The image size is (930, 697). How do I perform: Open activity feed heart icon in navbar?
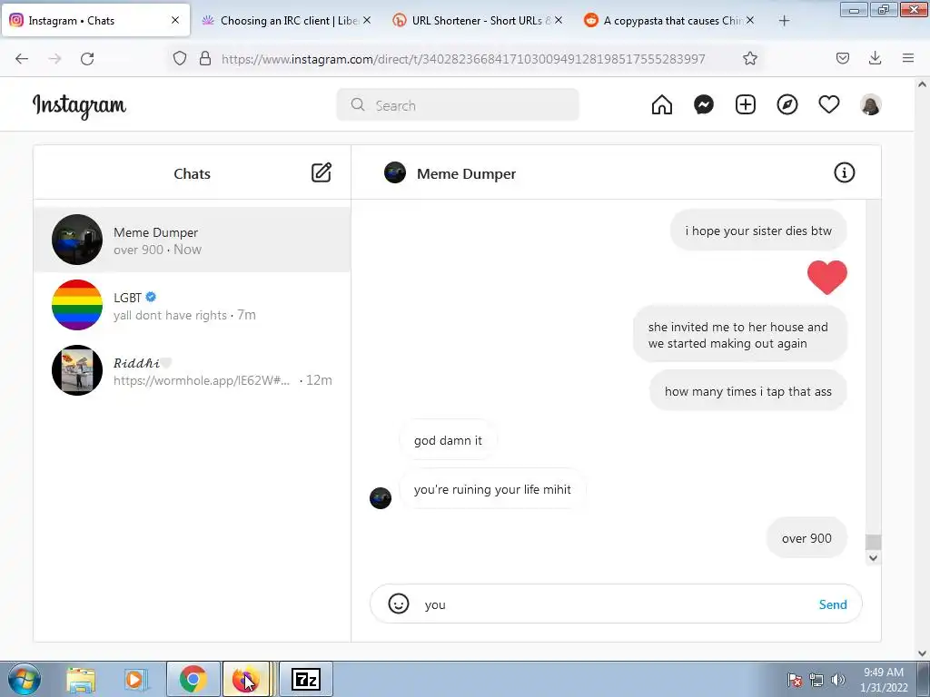point(828,105)
